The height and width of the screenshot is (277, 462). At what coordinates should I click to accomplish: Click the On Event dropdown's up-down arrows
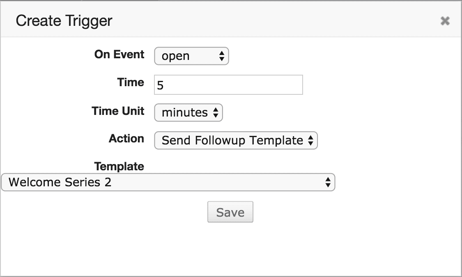221,57
